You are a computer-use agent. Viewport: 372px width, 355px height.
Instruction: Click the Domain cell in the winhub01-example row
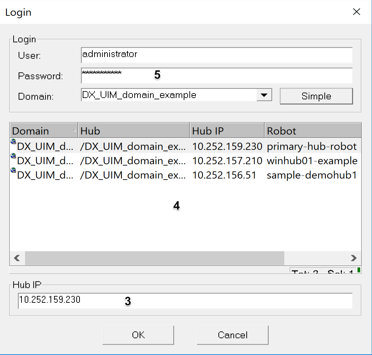click(x=45, y=161)
